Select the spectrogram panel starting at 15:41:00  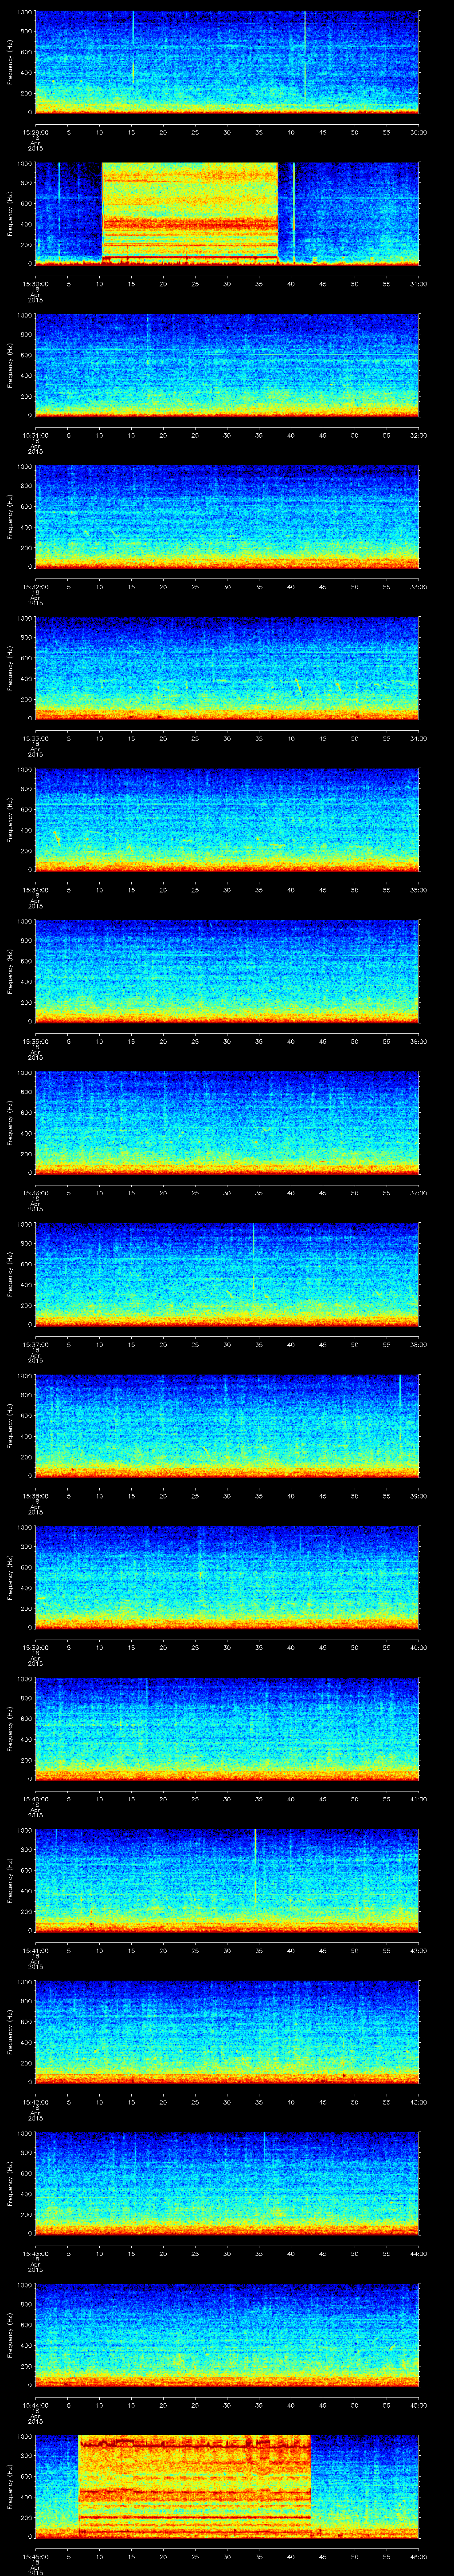pos(227,1880)
